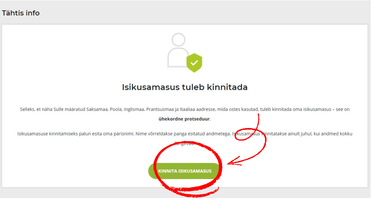The image size is (371, 198).
Task: Click the word Poola in the paragraph
Action: pos(116,110)
